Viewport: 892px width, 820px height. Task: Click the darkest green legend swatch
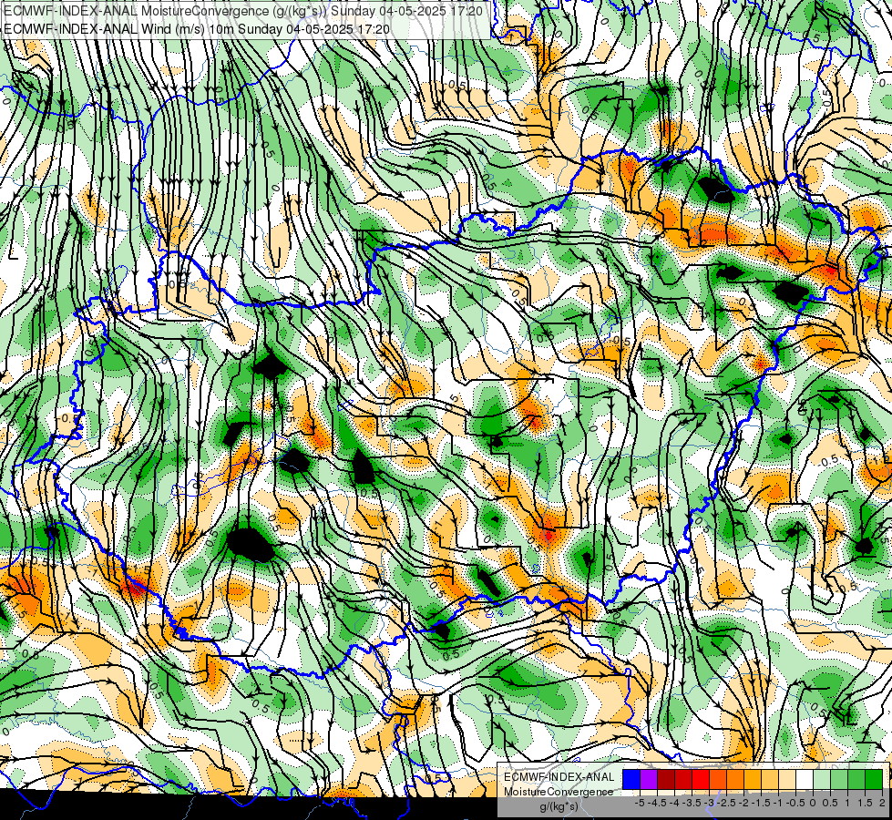(874, 779)
